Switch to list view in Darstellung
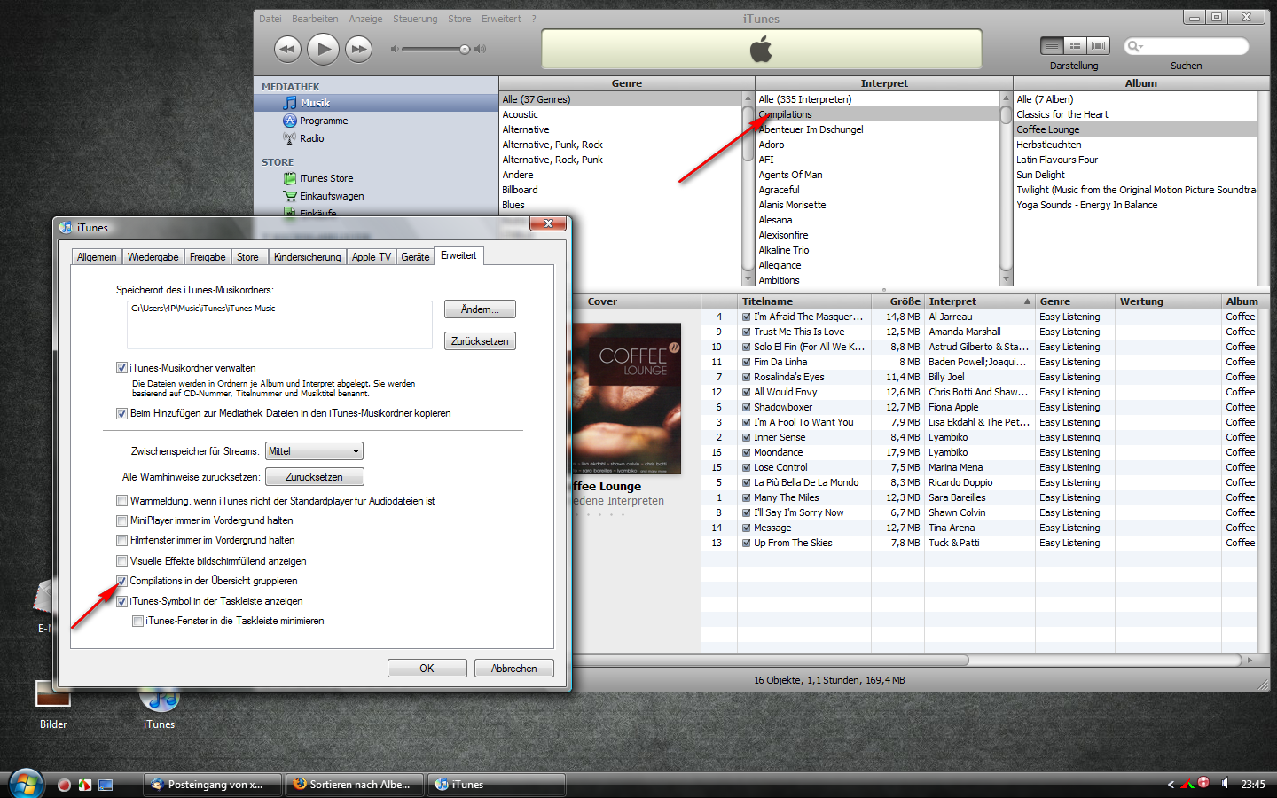 click(1052, 45)
